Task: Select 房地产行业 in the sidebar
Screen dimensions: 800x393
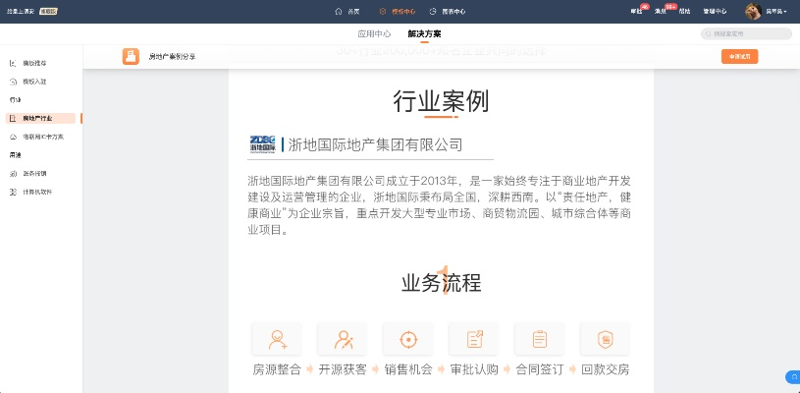Action: tap(41, 118)
